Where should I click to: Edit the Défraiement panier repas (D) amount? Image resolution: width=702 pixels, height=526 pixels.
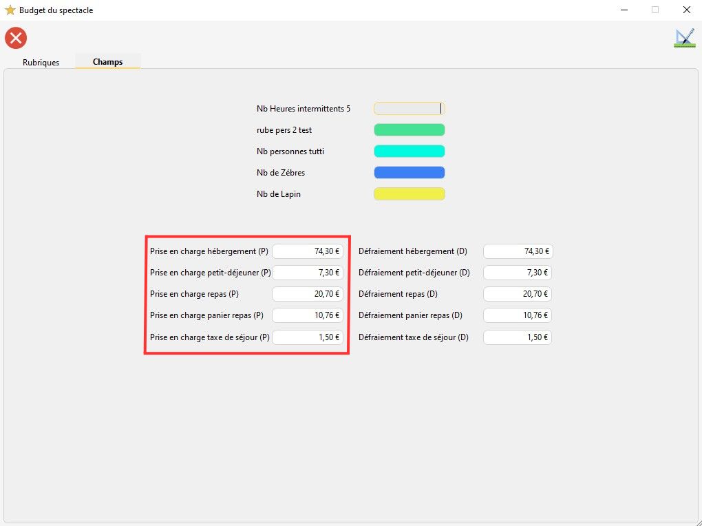pos(518,315)
